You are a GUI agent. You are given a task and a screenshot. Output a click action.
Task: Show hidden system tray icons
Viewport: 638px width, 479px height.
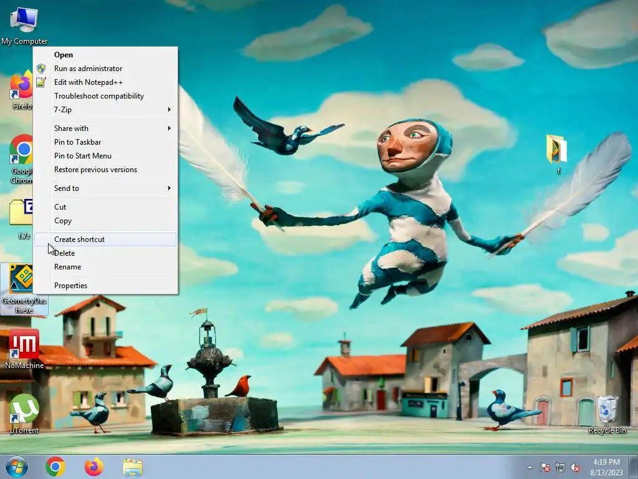click(530, 467)
